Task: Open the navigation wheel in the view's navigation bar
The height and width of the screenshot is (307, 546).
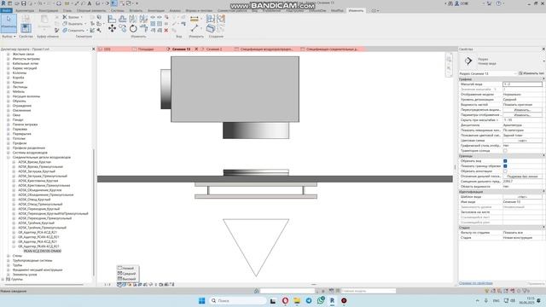Action: pos(449,59)
